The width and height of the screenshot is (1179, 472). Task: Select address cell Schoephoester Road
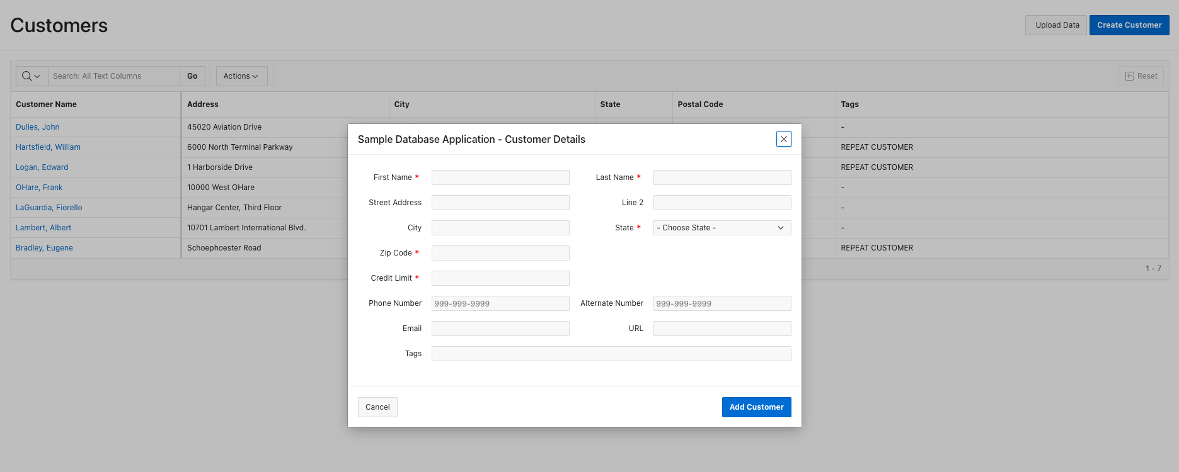coord(224,248)
